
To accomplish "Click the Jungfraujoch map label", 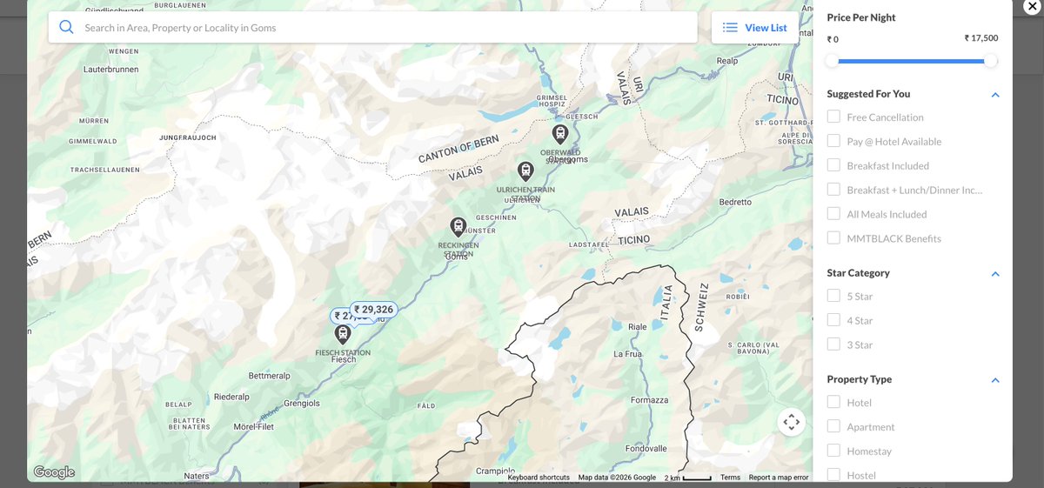I will pos(188,137).
